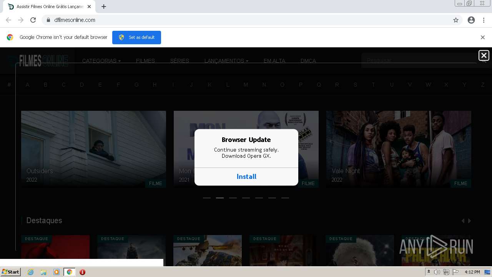The height and width of the screenshot is (277, 492).
Task: Dismiss the default browser infobar
Action: pos(483,37)
